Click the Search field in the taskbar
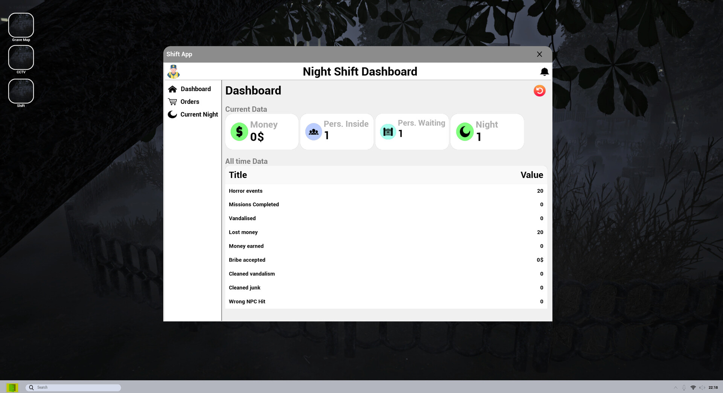This screenshot has width=723, height=393. click(x=73, y=387)
